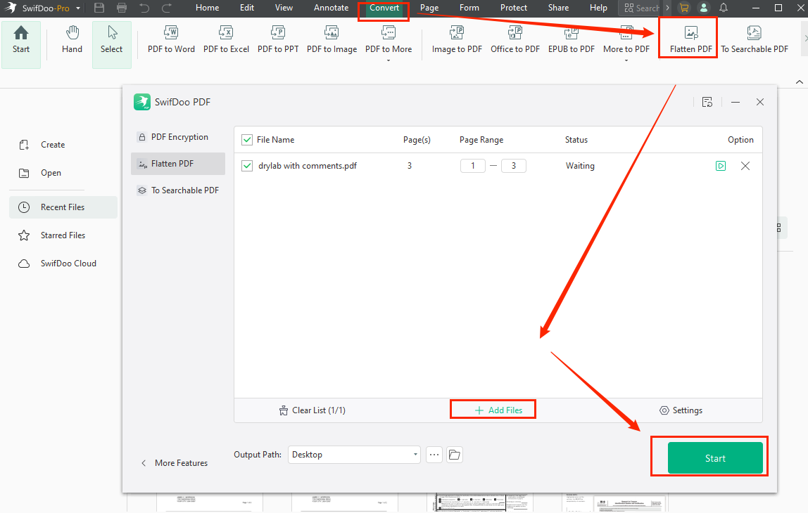Viewport: 808px width, 513px height.
Task: Click the ellipsis browse path button
Action: pos(434,455)
